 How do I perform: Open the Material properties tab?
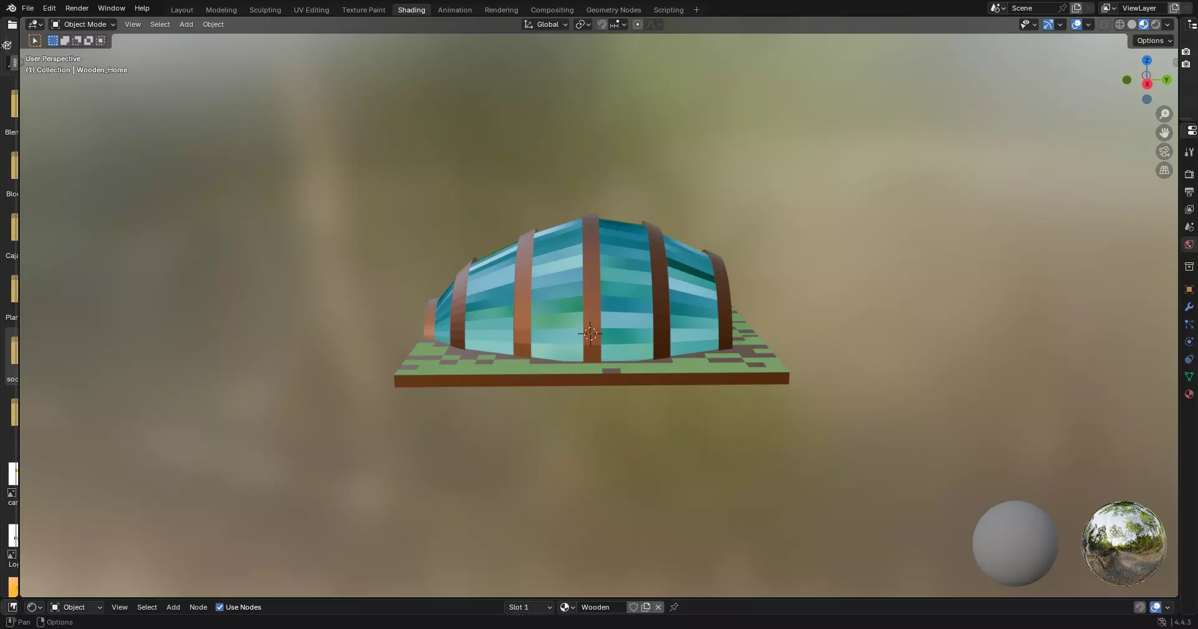1189,394
